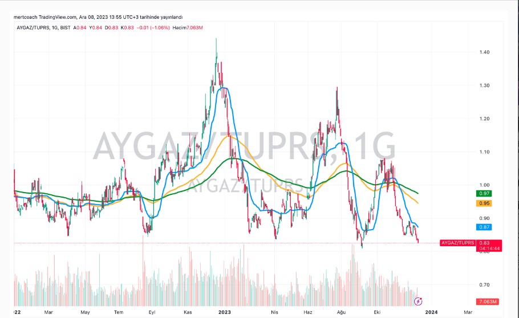
Task: Click the Kas month label on time axis
Action: coord(188,312)
